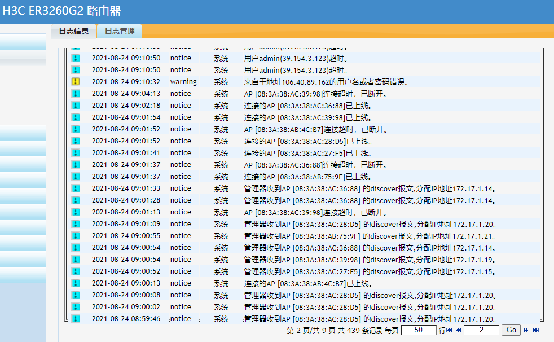Click the page number field showing 2
This screenshot has width=554, height=342.
[x=481, y=330]
